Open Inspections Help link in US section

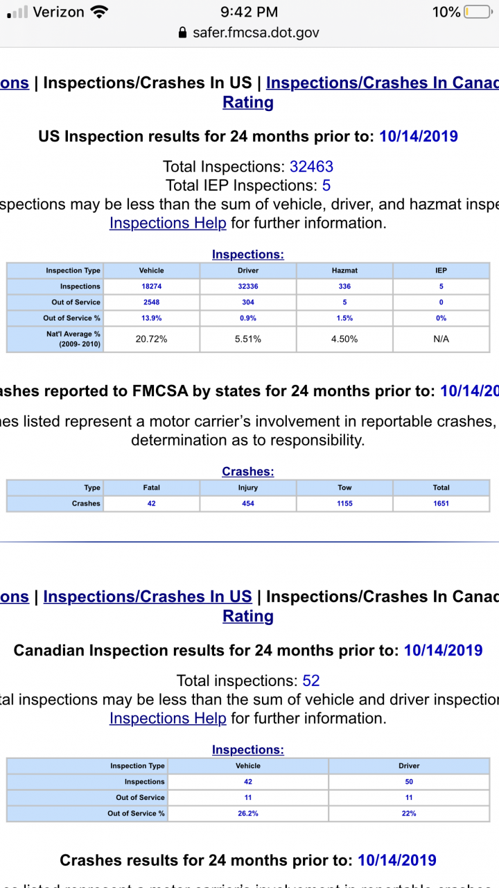click(x=168, y=223)
